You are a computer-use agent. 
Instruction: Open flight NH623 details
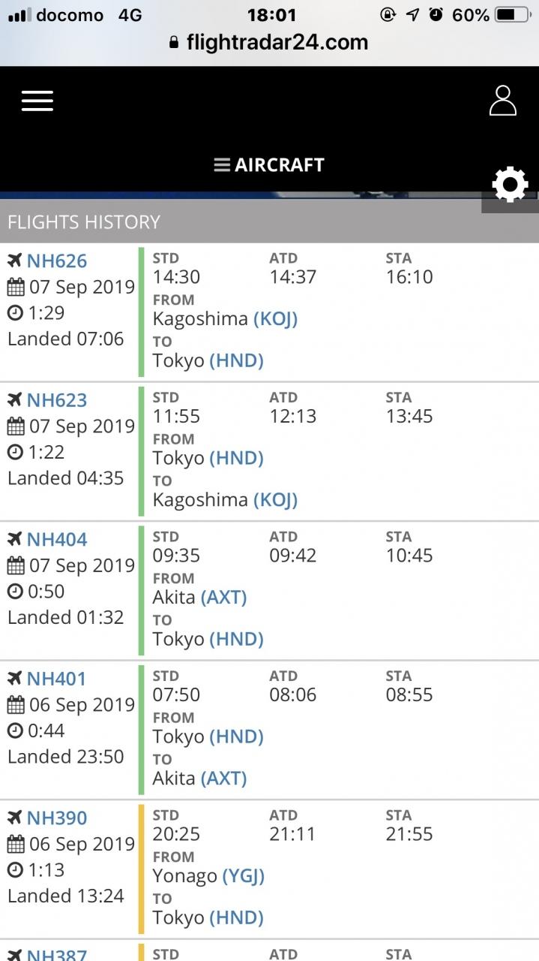point(57,400)
